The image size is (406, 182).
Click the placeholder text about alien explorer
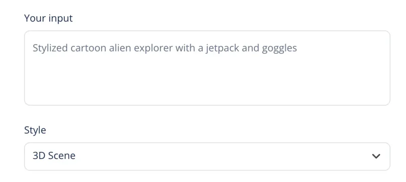[165, 49]
